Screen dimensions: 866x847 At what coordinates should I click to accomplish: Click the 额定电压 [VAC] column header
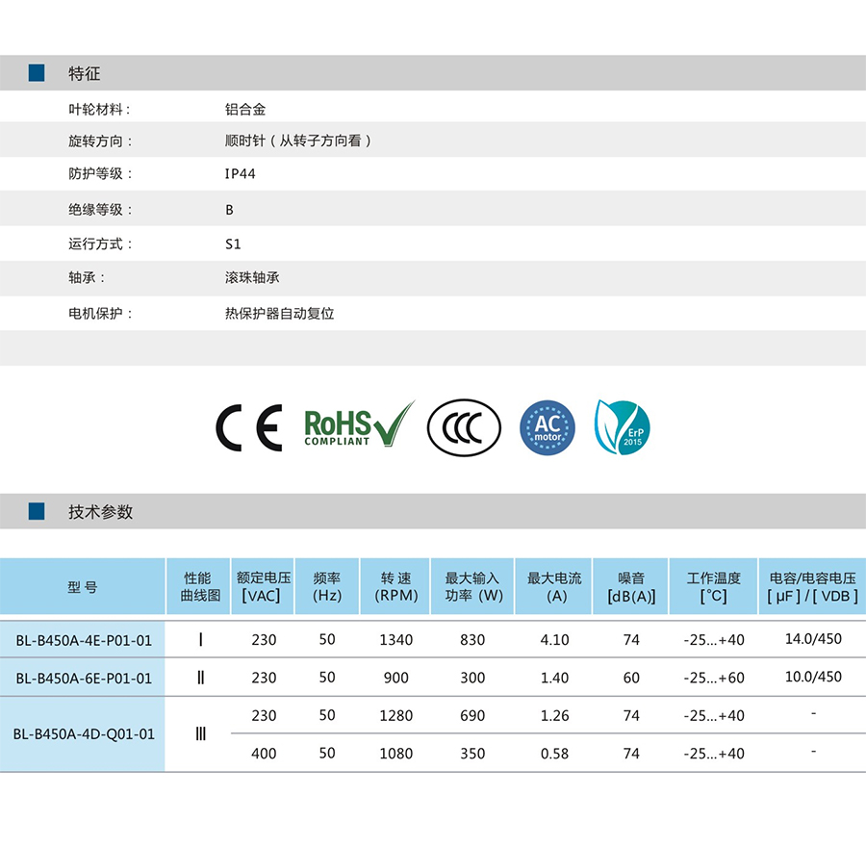coord(263,587)
